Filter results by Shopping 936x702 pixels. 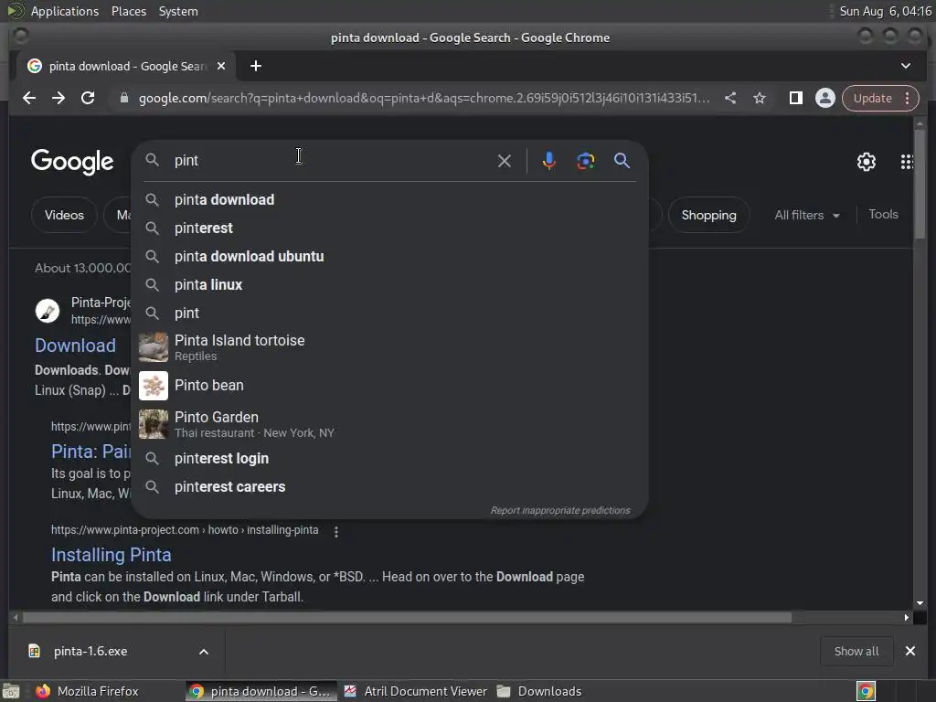708,215
